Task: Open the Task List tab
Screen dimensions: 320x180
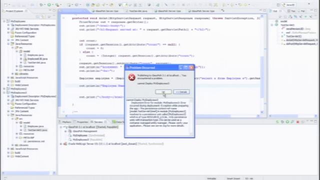Action: (x=291, y=11)
